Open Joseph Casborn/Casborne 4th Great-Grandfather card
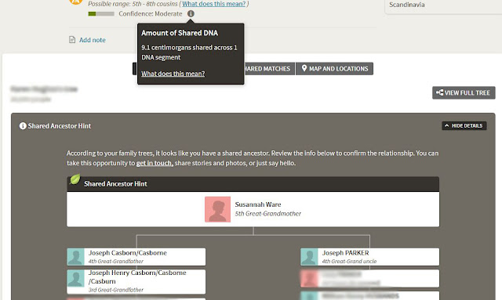This screenshot has width=502, height=300. pos(136,257)
